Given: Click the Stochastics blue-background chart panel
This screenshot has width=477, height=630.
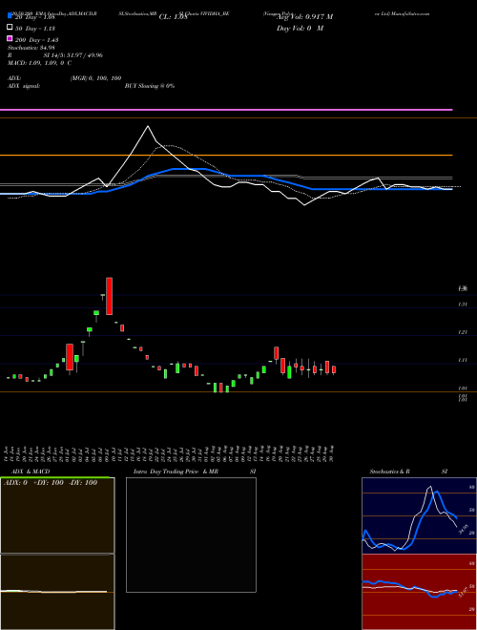Looking at the screenshot, I should tap(419, 515).
